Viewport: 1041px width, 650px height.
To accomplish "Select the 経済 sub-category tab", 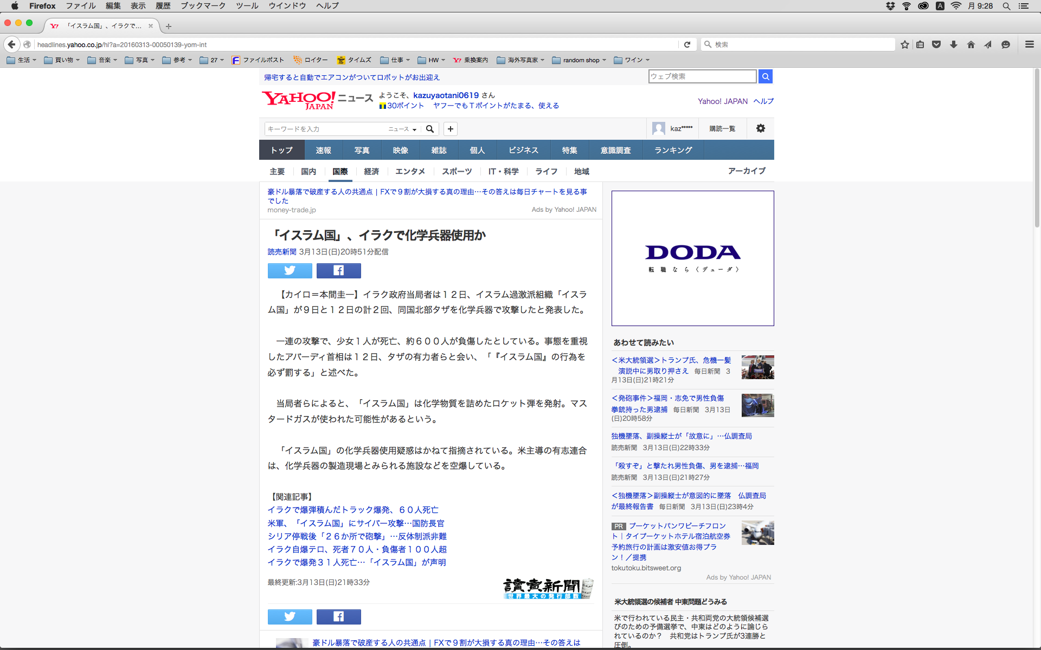I will (x=371, y=171).
